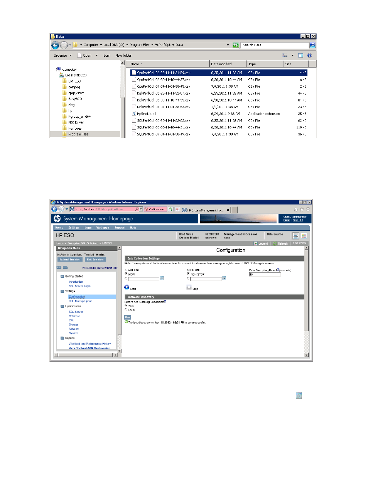Select the custom STOP ON time radio
368x490 pixels.
tap(188, 279)
